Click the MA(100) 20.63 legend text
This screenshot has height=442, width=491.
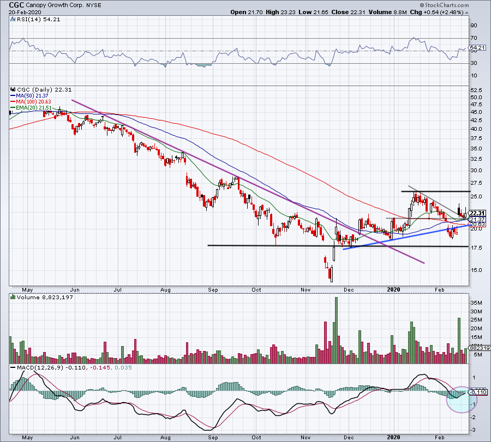click(x=33, y=102)
